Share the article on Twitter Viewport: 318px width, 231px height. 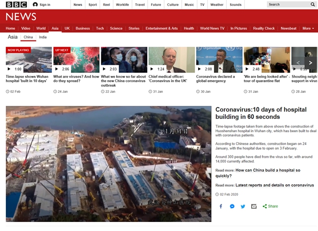243,206
